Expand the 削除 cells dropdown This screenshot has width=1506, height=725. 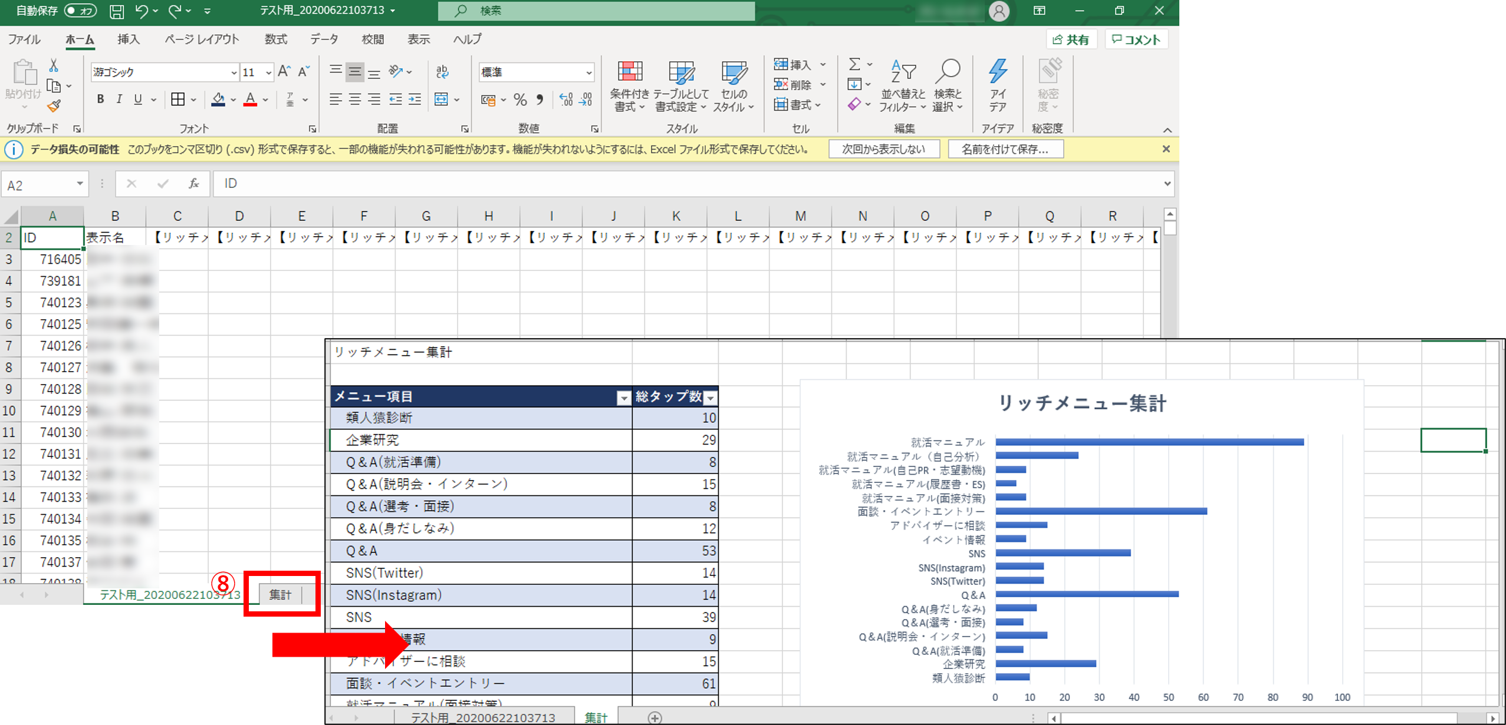tap(823, 85)
